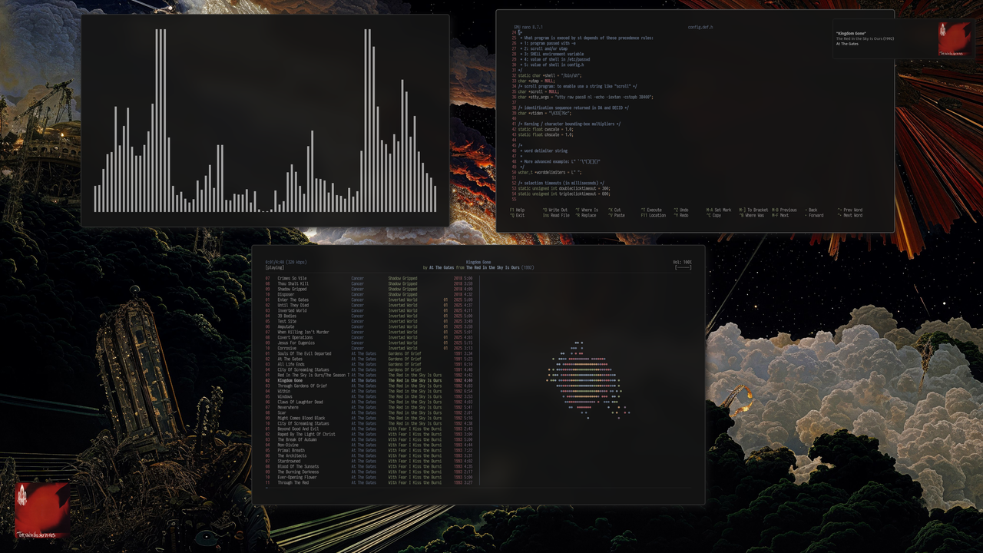Select the track The Break Of Autumn

click(x=369, y=439)
